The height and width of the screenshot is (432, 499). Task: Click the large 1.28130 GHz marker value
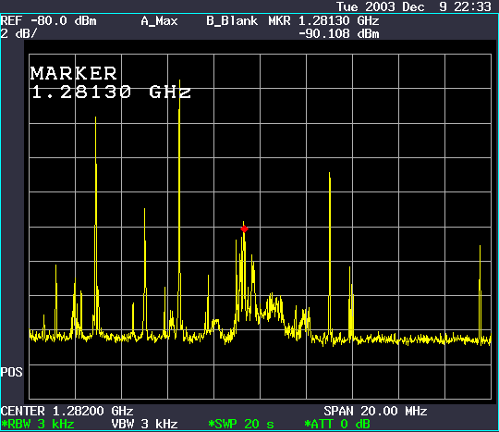pos(111,93)
